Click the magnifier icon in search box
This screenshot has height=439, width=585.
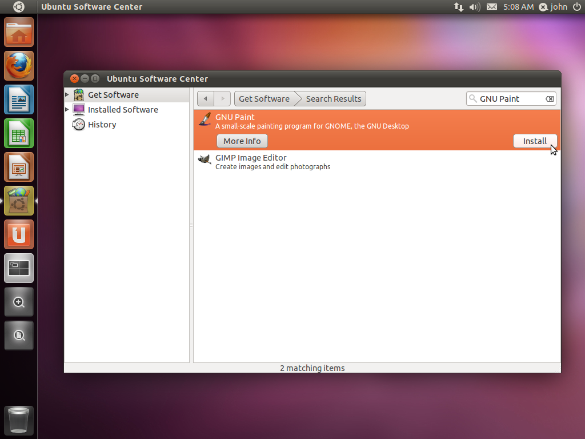(x=472, y=98)
